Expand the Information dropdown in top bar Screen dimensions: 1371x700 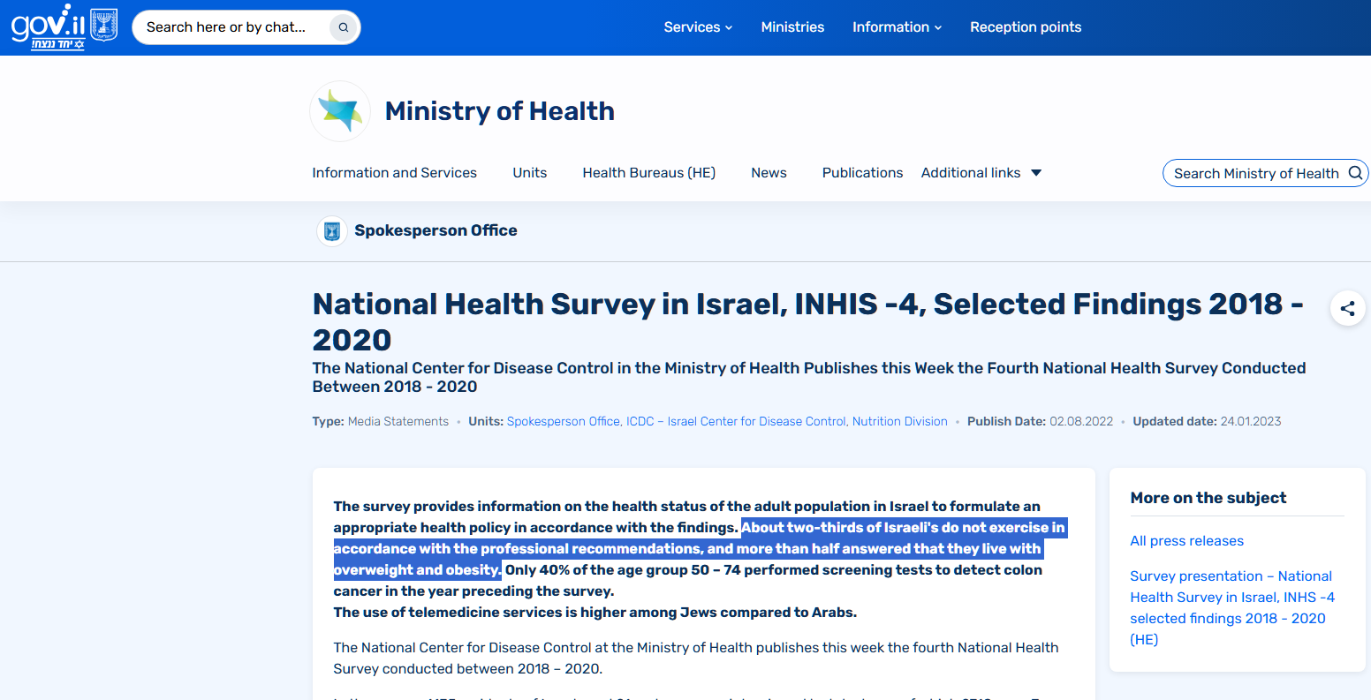pyautogui.click(x=897, y=27)
